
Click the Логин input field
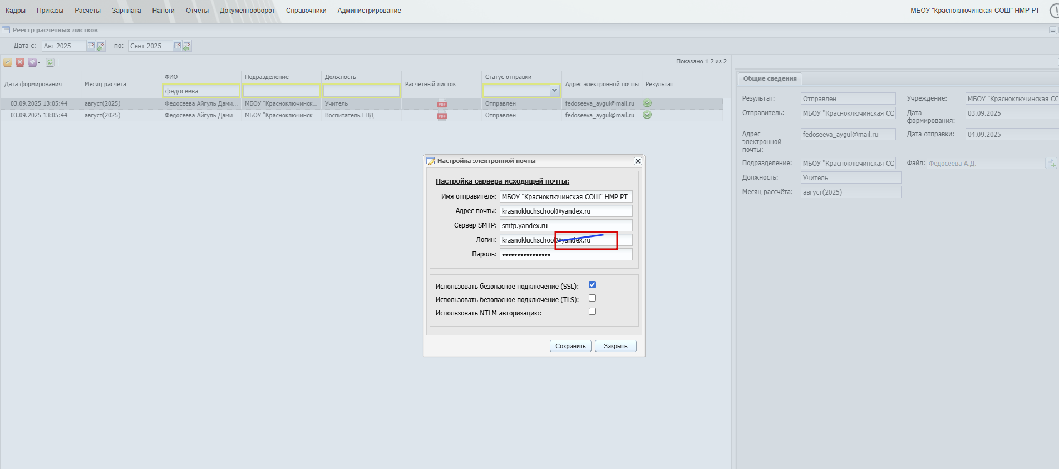tap(566, 240)
